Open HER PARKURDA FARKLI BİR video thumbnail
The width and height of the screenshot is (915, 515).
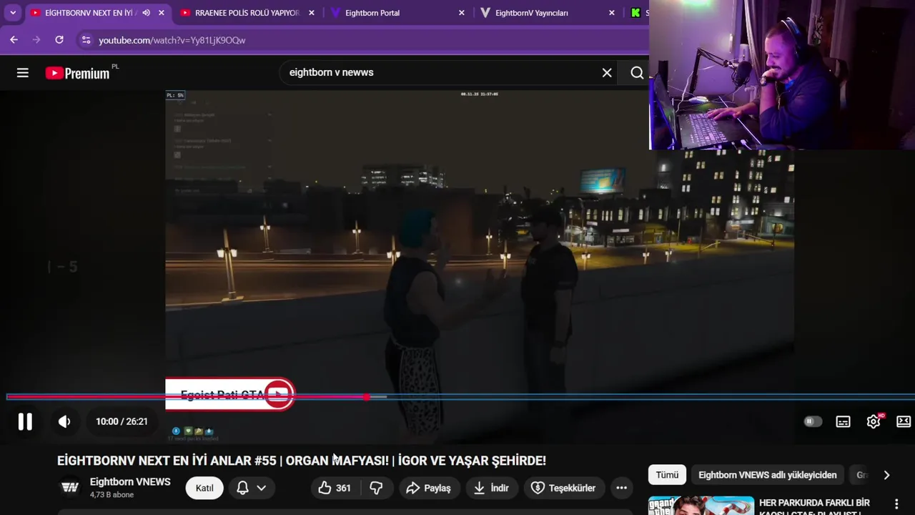701,505
